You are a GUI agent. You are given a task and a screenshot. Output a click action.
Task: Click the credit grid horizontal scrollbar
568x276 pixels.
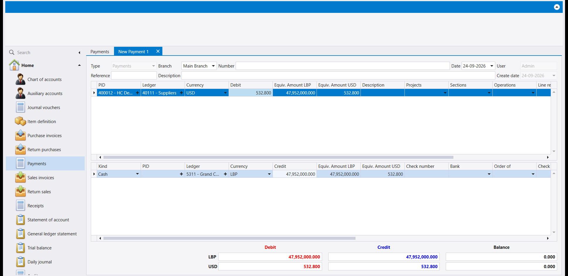[x=229, y=238]
